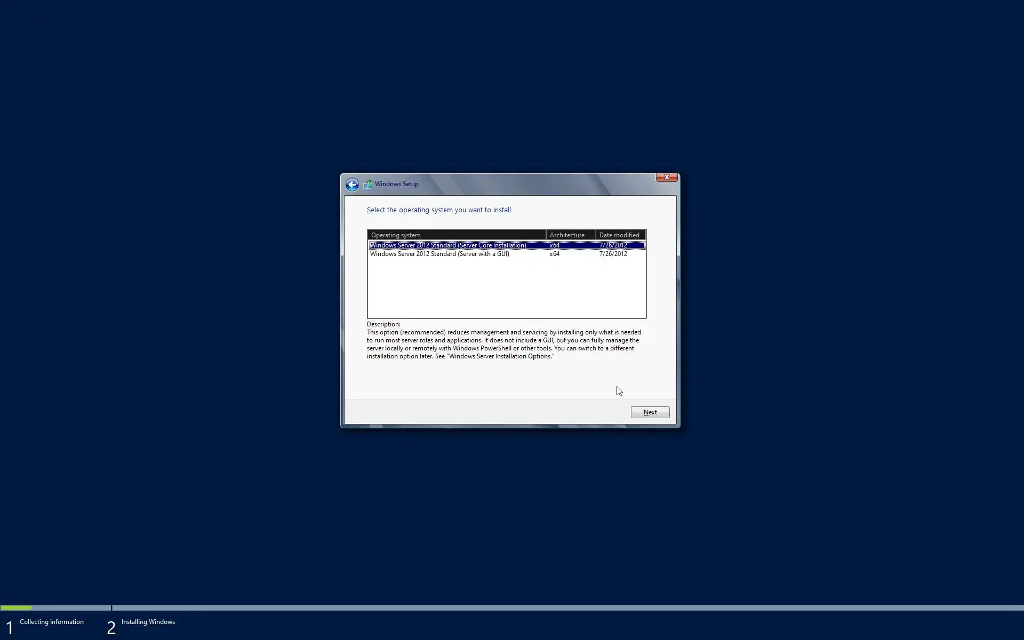
Task: Click x64 in the Server Core row
Action: [x=555, y=245]
